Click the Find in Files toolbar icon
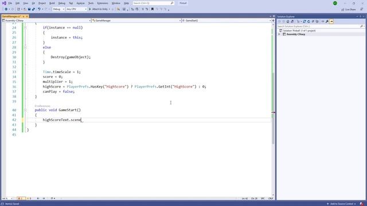The image size is (367, 206). tap(119, 9)
